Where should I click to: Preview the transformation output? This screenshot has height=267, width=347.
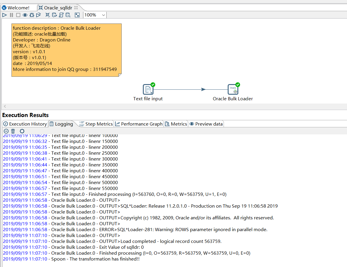[25, 15]
